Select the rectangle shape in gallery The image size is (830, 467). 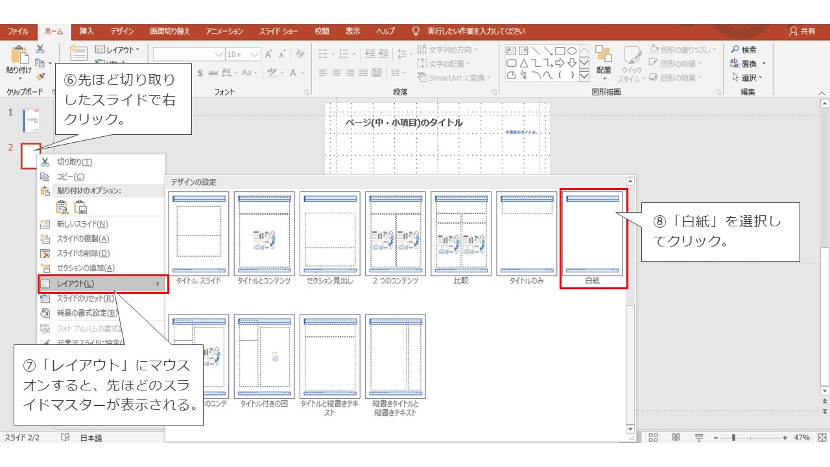click(x=560, y=51)
